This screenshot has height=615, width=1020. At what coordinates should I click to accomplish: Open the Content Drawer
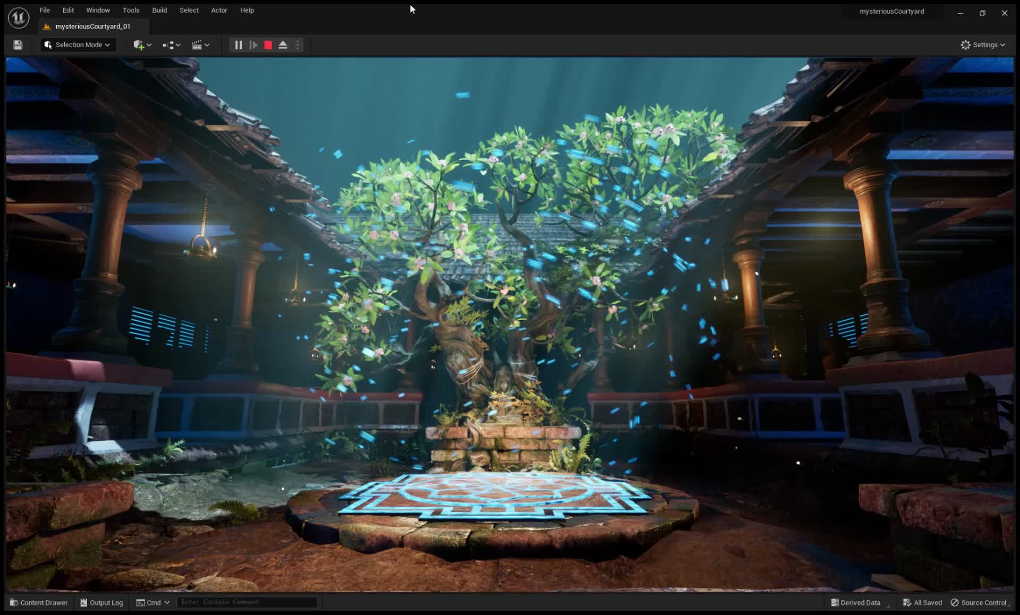(x=38, y=602)
